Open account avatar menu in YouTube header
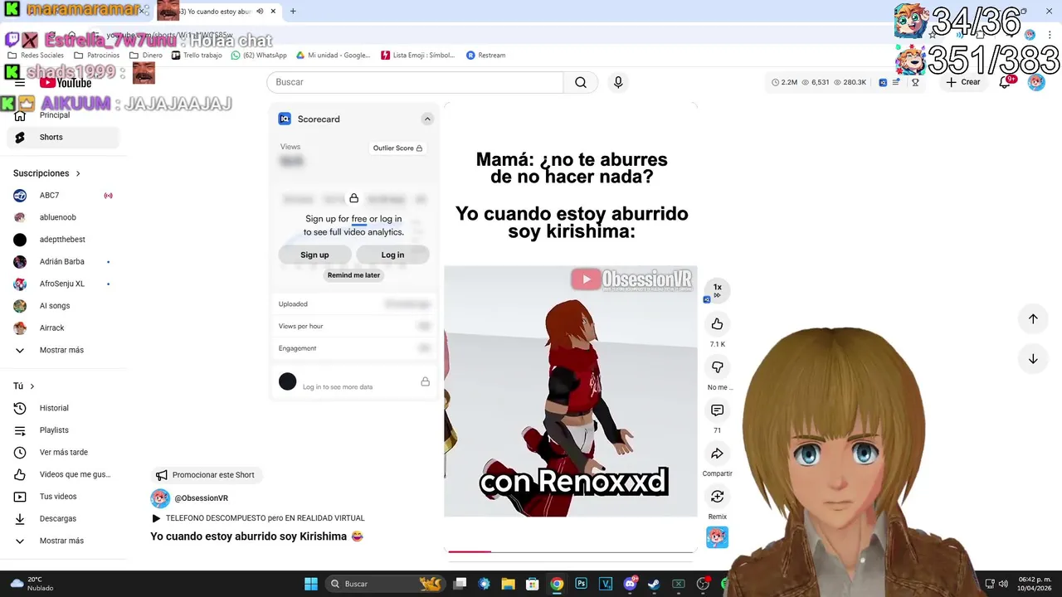Viewport: 1062px width, 597px height. [x=1035, y=82]
